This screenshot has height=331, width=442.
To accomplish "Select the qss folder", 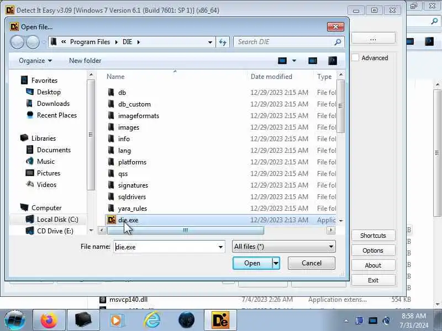I will [x=123, y=174].
